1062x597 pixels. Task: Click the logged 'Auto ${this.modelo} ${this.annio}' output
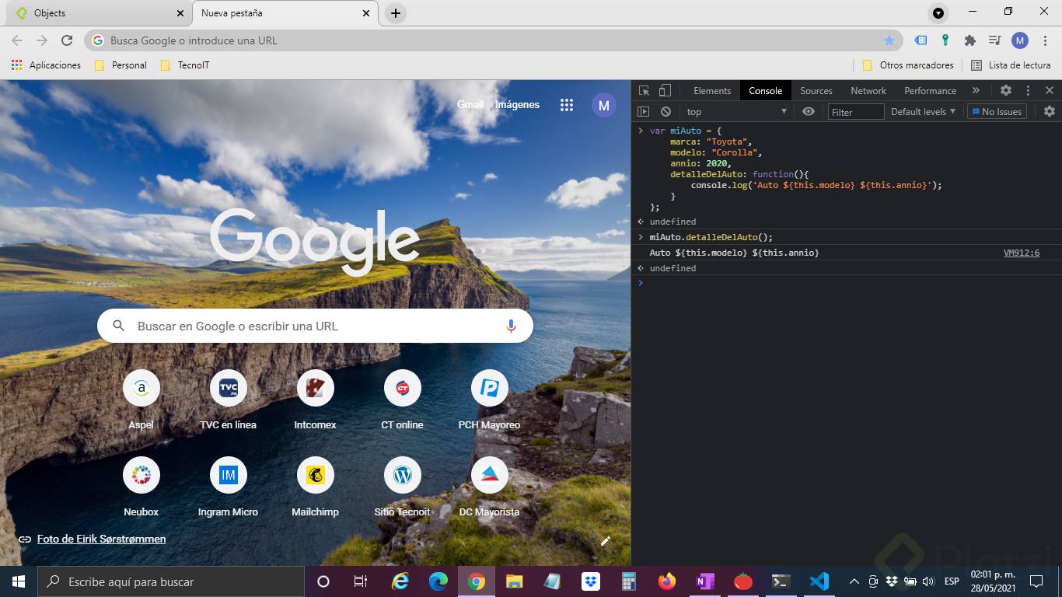point(734,253)
